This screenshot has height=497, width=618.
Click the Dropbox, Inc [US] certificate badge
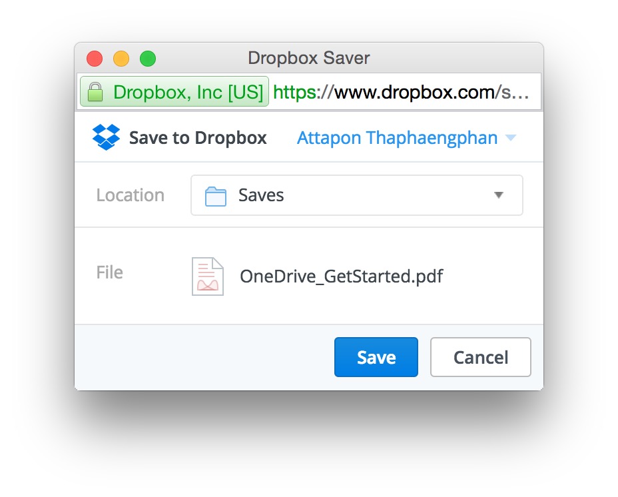(174, 91)
